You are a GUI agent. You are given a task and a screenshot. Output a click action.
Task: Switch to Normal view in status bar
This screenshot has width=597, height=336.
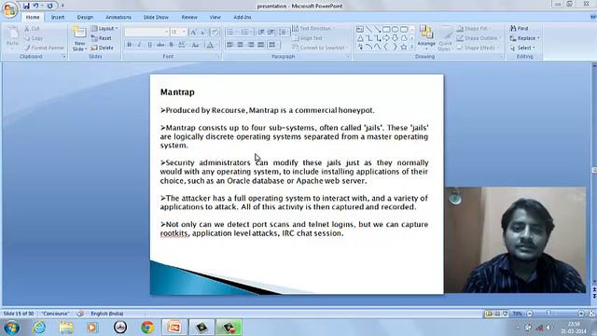tap(489, 314)
